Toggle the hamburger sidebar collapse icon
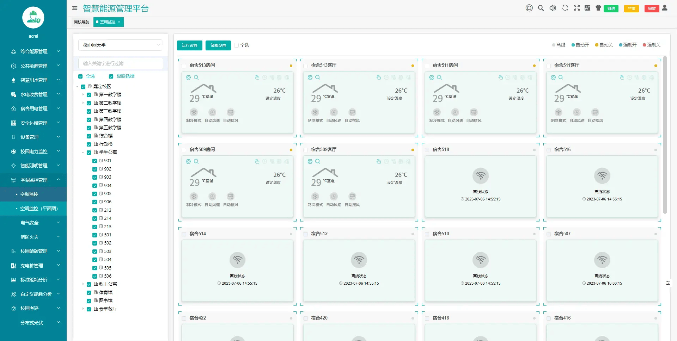Screen dimensions: 677x341 tap(75, 8)
